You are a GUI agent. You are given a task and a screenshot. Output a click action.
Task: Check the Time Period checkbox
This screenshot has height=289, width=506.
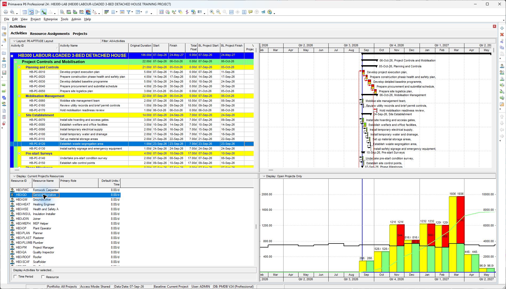[x=15, y=276]
